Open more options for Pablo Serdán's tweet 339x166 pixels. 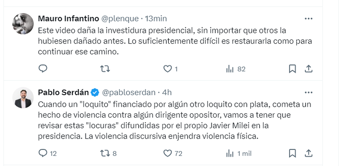tap(308, 92)
